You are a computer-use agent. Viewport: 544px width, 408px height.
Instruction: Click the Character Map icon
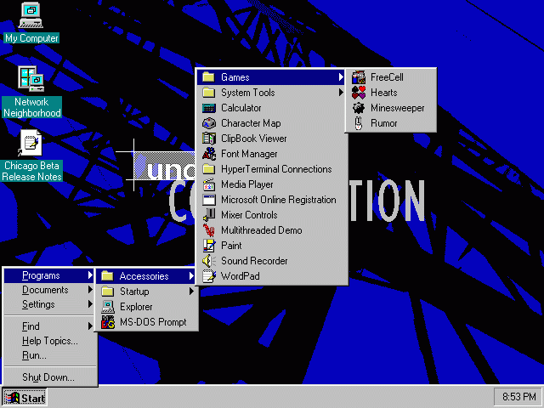click(x=209, y=123)
